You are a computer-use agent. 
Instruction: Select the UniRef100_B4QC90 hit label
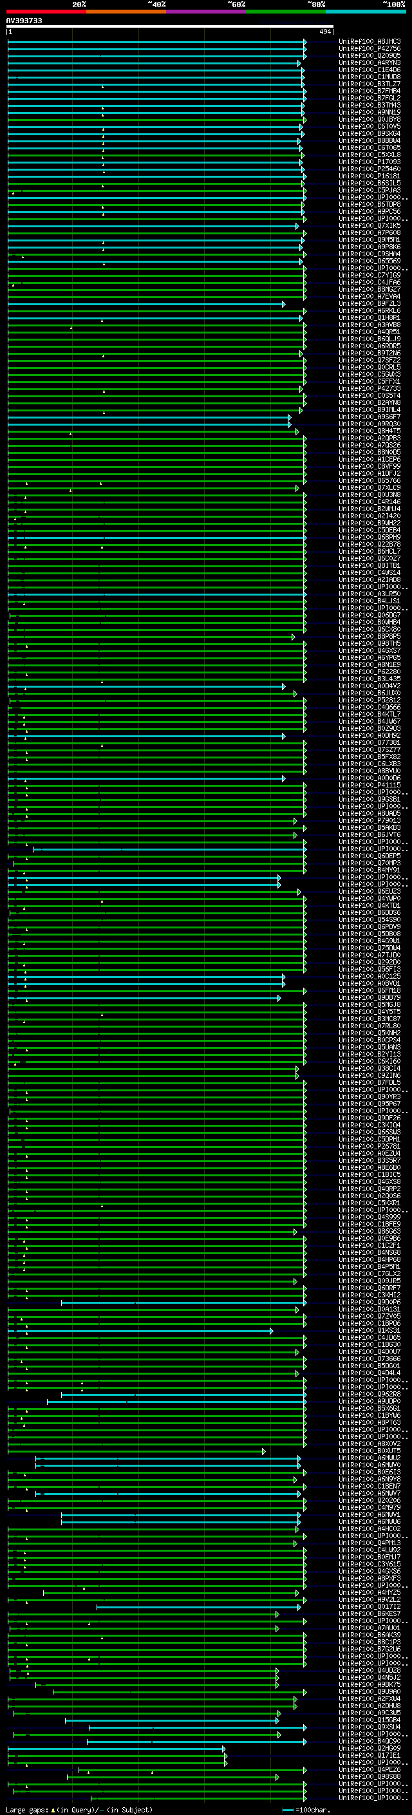369,1742
